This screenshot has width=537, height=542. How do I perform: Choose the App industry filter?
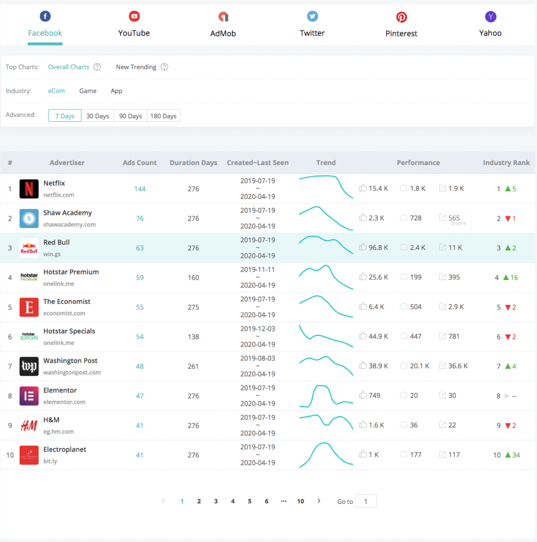pyautogui.click(x=116, y=91)
